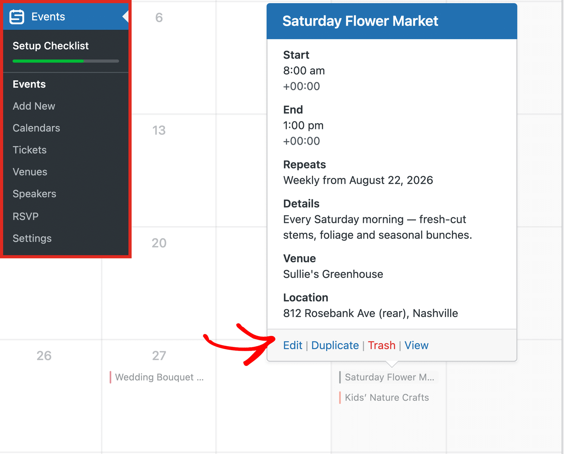Open RSVP menu item
This screenshot has width=564, height=454.
pos(25,216)
